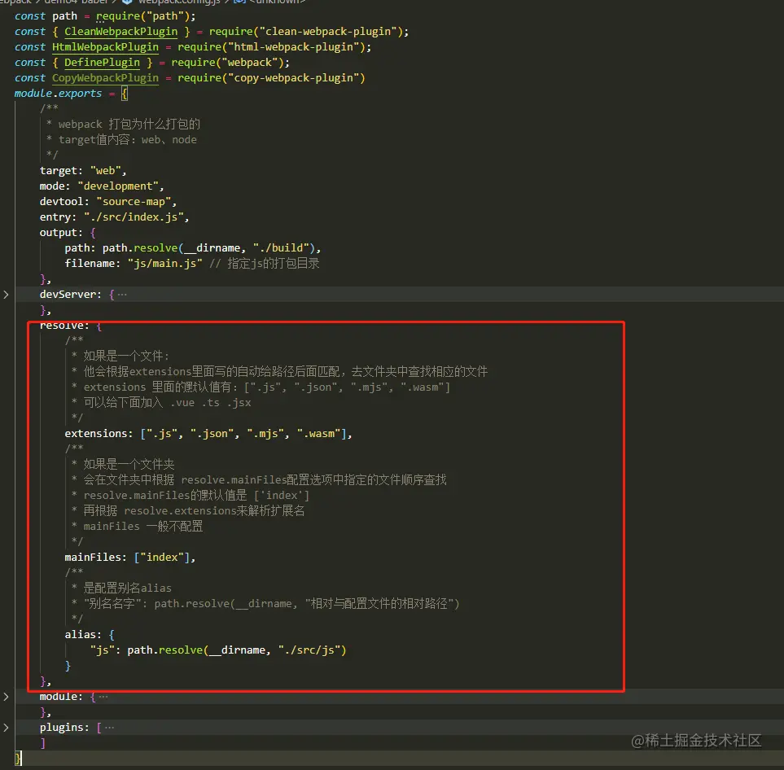Click the target value "web"

pos(106,170)
